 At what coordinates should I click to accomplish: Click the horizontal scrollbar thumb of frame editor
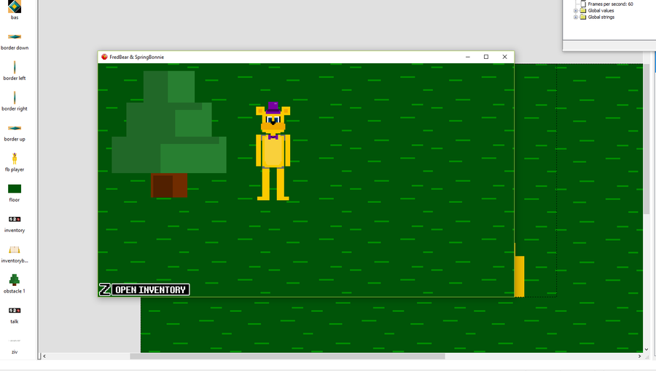coord(287,356)
